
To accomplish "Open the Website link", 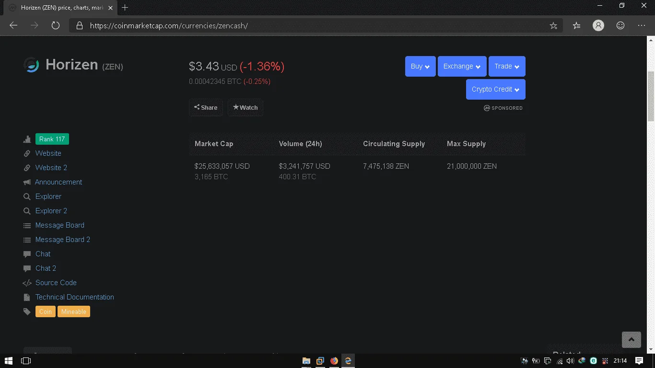I will [x=48, y=153].
